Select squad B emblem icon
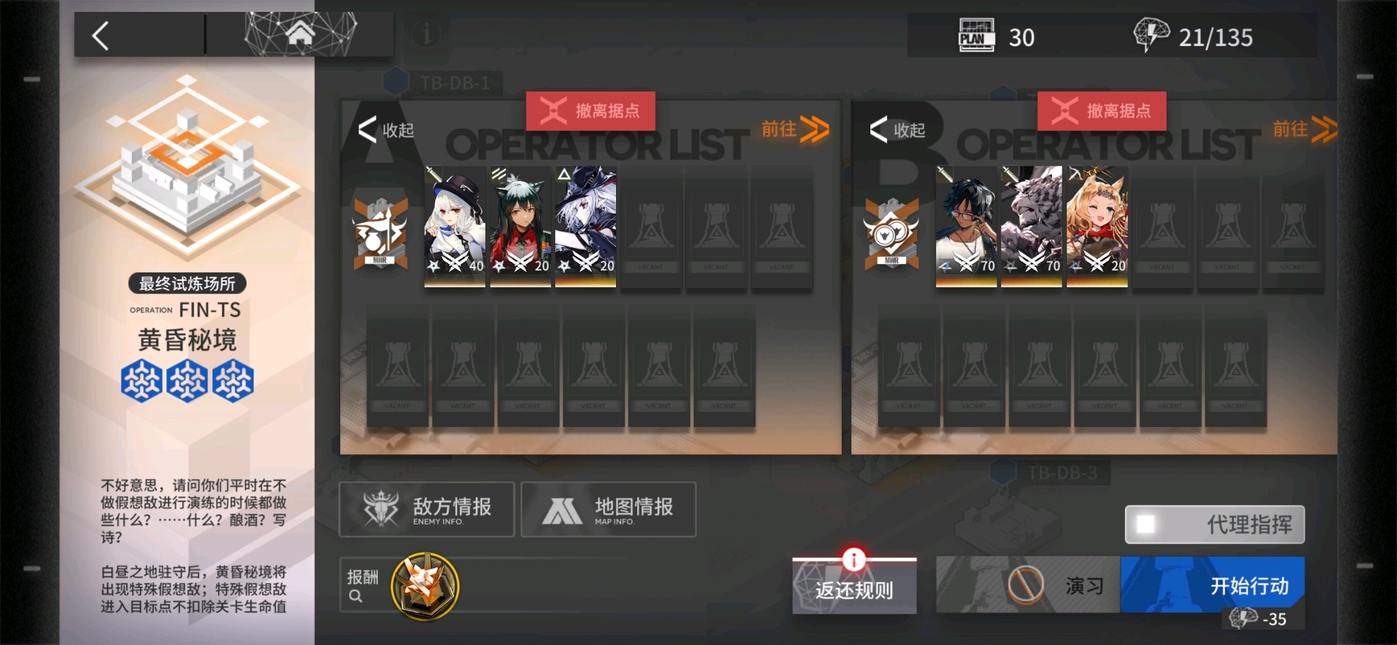1397x645 pixels. pos(891,234)
